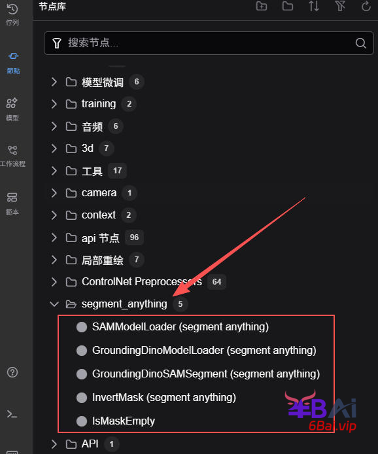The width and height of the screenshot is (378, 454).
Task: Click the help question mark icon
Action: (12, 372)
